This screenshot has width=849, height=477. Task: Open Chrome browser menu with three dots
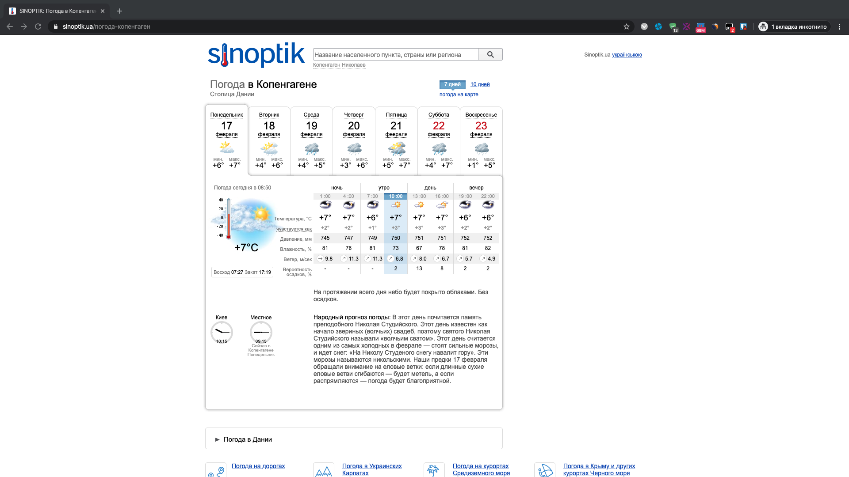(x=840, y=26)
